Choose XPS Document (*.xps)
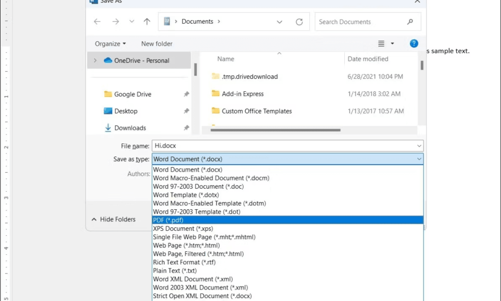501x301 pixels. tap(288, 228)
